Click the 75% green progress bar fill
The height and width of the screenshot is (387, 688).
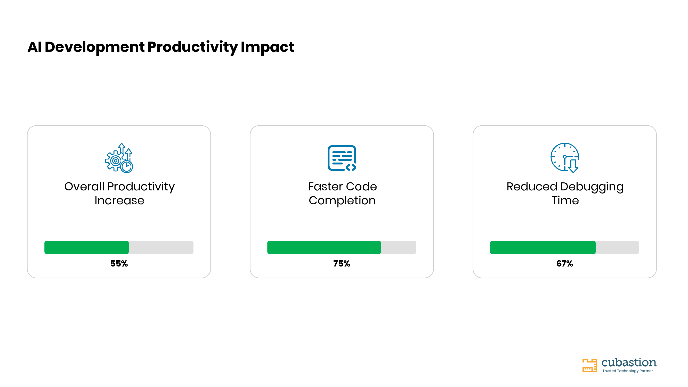click(324, 247)
